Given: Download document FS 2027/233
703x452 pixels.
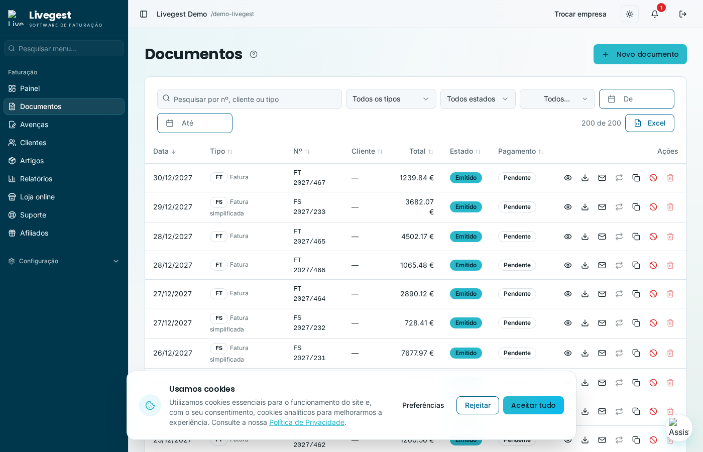Looking at the screenshot, I should 585,207.
